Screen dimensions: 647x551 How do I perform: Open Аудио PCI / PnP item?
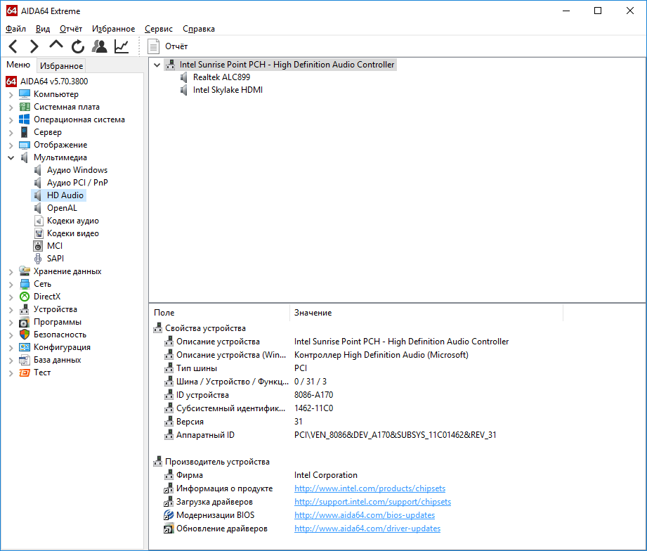coord(77,183)
